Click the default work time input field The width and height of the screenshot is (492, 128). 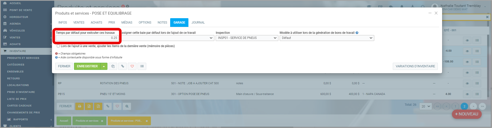coord(87,38)
